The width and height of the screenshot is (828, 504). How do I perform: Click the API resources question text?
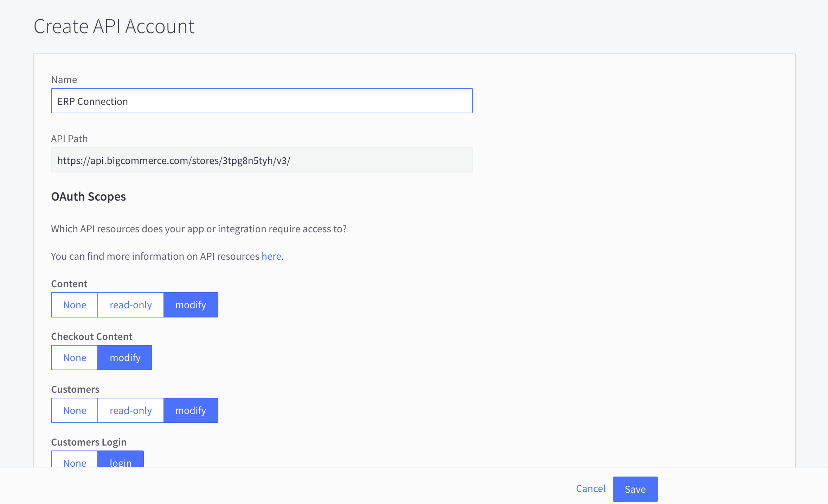point(199,229)
